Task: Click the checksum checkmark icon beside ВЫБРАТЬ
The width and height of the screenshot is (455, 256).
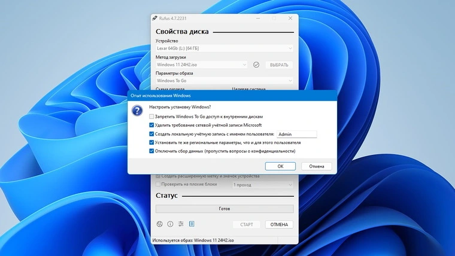Action: (x=256, y=65)
